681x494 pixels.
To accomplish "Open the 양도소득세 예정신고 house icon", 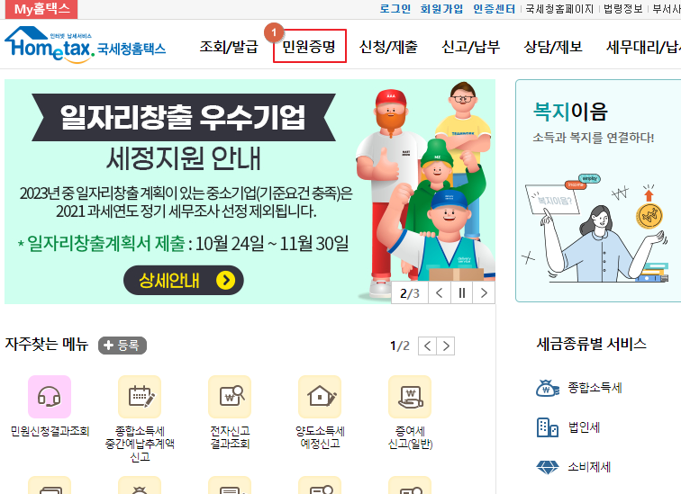I will [320, 397].
